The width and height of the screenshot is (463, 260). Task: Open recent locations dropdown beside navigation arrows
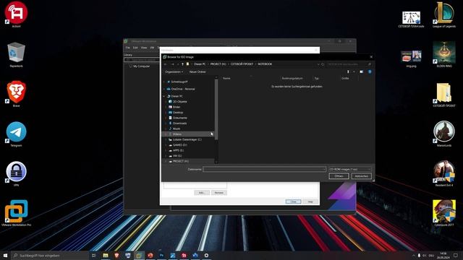(178, 64)
